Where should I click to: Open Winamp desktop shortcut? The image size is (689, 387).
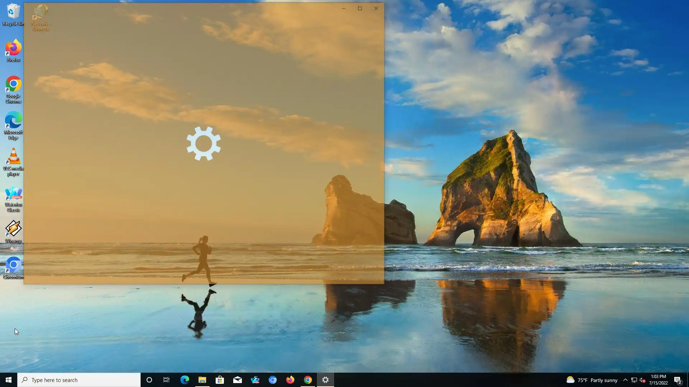click(13, 231)
